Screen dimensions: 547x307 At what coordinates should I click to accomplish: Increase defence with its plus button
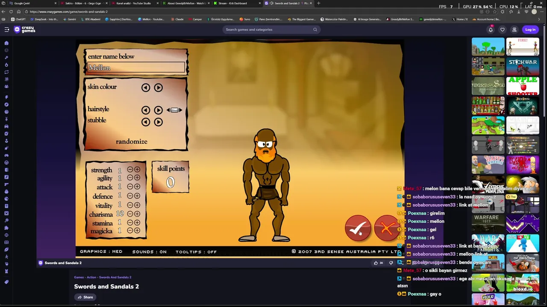[137, 196]
